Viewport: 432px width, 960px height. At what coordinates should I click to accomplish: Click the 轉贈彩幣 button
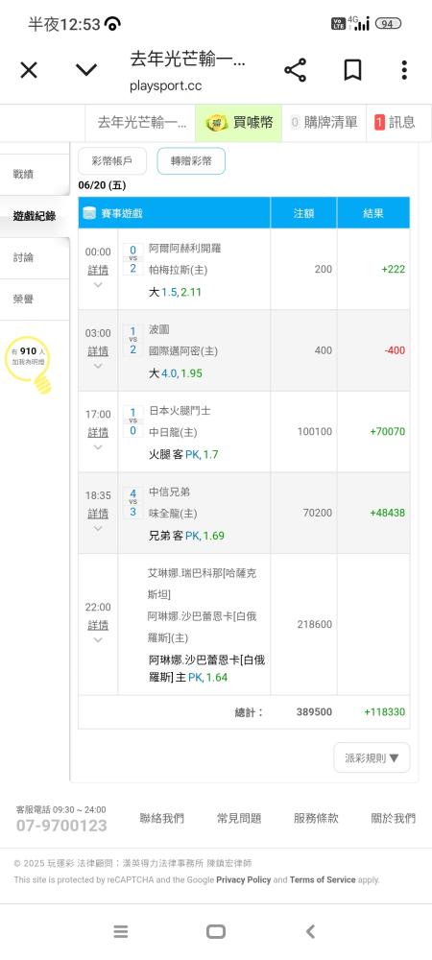191,161
